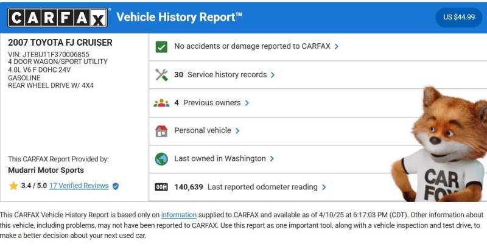
Task: Expand the no accidents reported chevron
Action: pyautogui.click(x=337, y=47)
